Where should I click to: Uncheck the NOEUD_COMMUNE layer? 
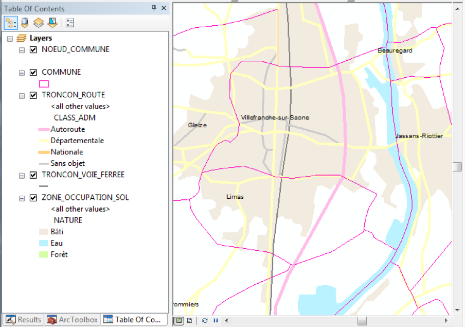[x=33, y=50]
